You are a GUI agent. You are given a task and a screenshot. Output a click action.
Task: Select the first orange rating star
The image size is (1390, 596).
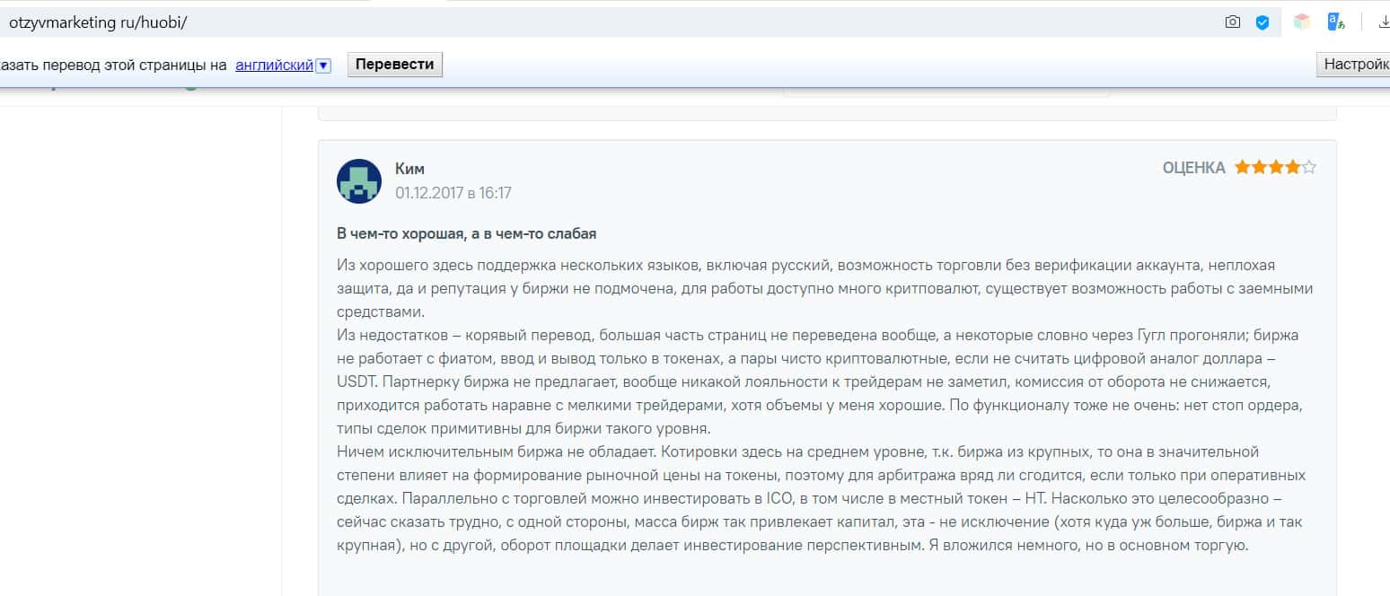1243,168
